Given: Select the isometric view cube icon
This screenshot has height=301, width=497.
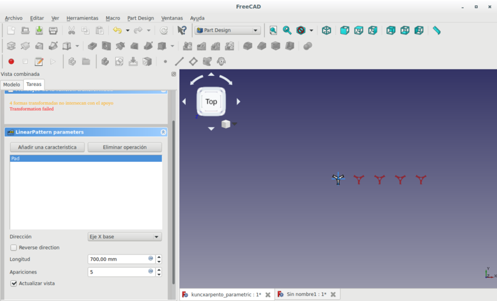Looking at the screenshot, I should 326,30.
